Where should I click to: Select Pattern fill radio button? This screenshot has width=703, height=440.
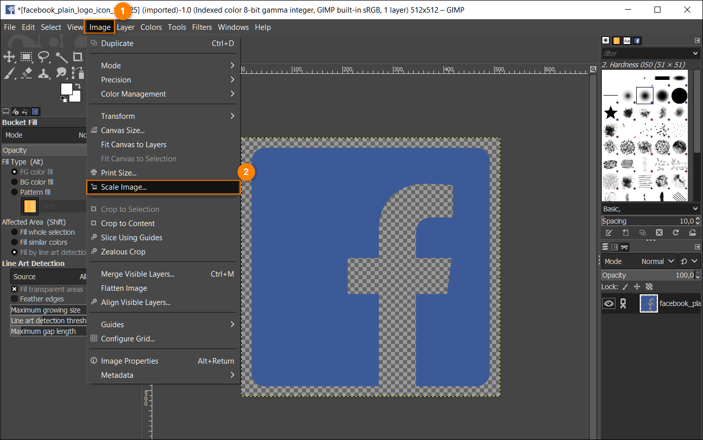click(14, 192)
